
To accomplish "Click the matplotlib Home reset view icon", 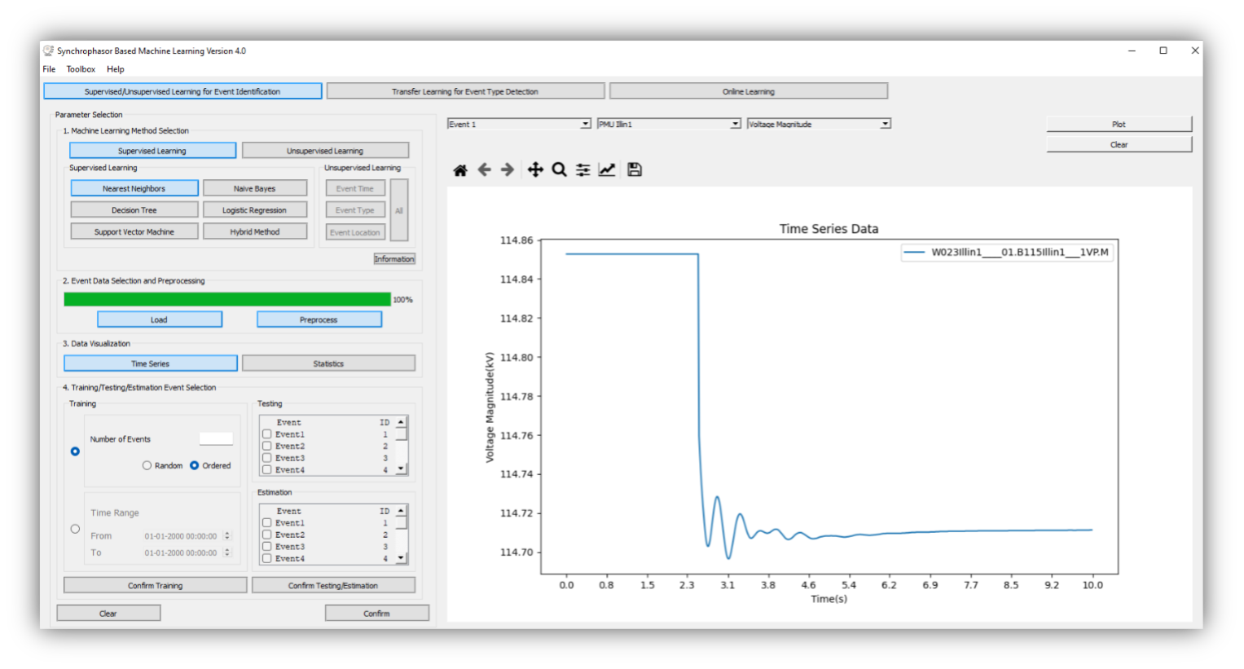I will click(x=460, y=169).
